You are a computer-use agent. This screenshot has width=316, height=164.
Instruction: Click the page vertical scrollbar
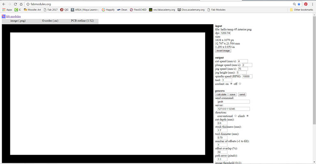point(314,71)
